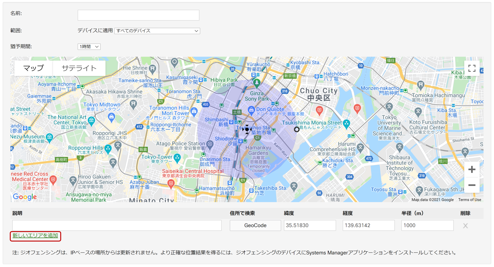Click Atago Police Station pin
This screenshot has width=494, height=267.
click(x=210, y=144)
